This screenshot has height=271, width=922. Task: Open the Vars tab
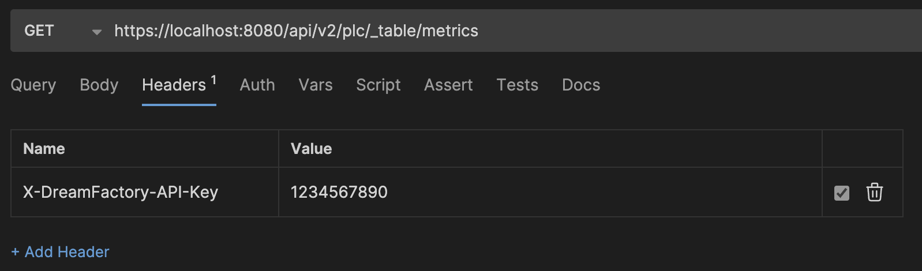click(x=316, y=85)
